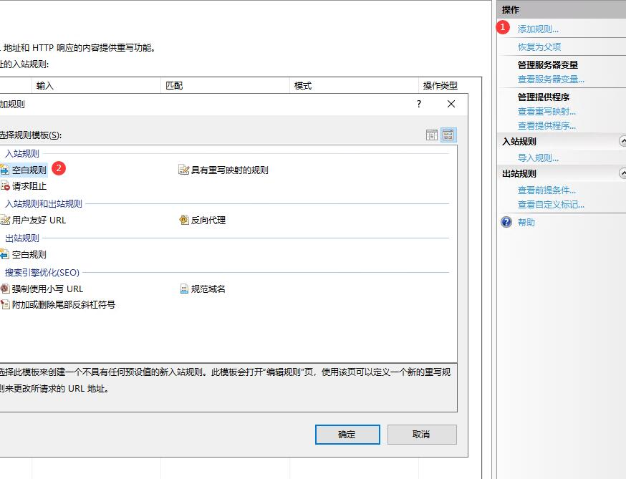Open 查看提供程序 link
This screenshot has height=479, width=626.
[546, 126]
